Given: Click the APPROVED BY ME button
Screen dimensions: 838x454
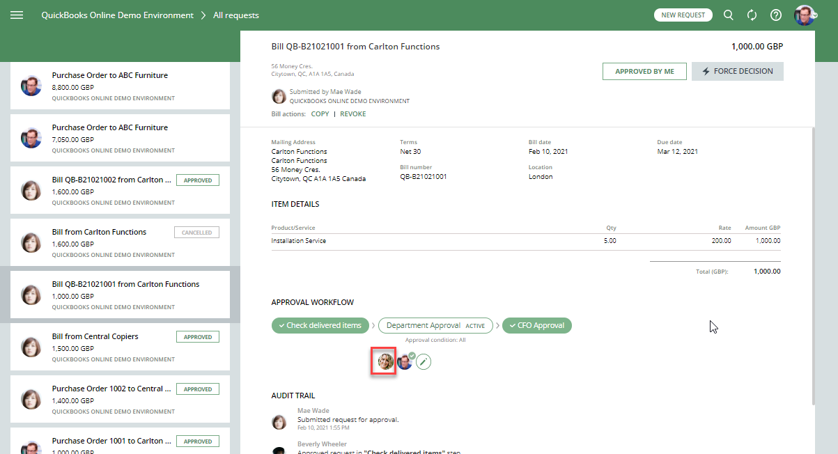Looking at the screenshot, I should 644,71.
